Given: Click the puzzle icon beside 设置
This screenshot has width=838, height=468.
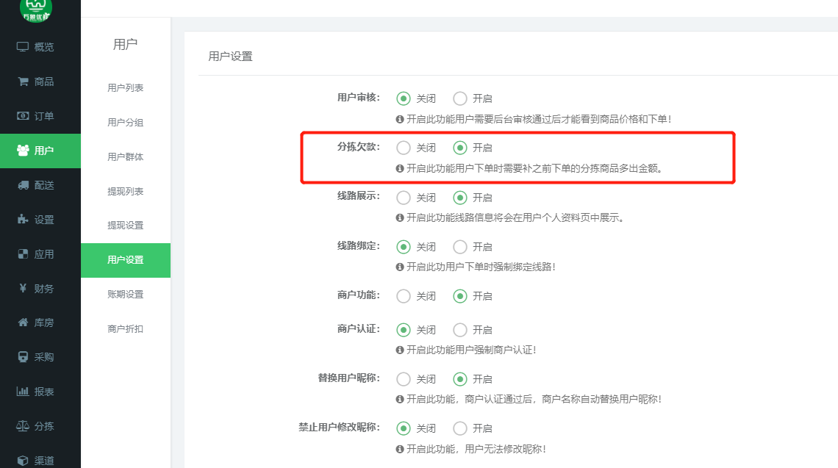Looking at the screenshot, I should [23, 220].
